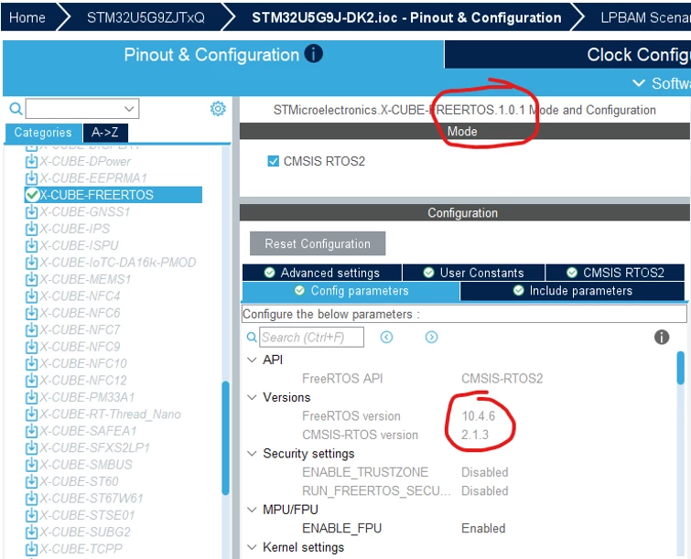This screenshot has height=559, width=691.
Task: Click the parameter list vertical scrollbar
Action: coord(681,369)
